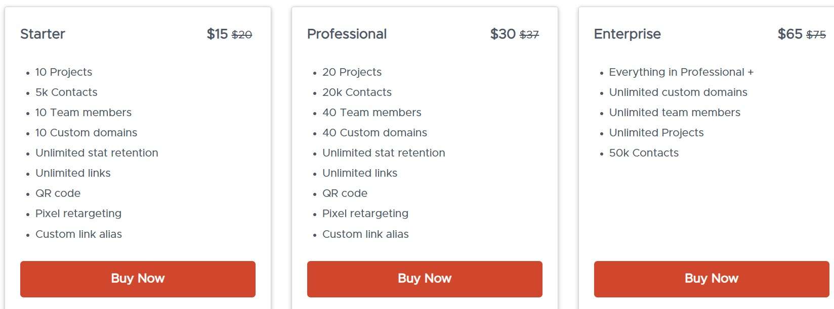Click the $30 Professional price

[503, 34]
